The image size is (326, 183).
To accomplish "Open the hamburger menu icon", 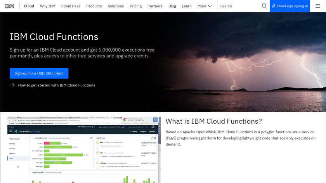I will pos(318,6).
